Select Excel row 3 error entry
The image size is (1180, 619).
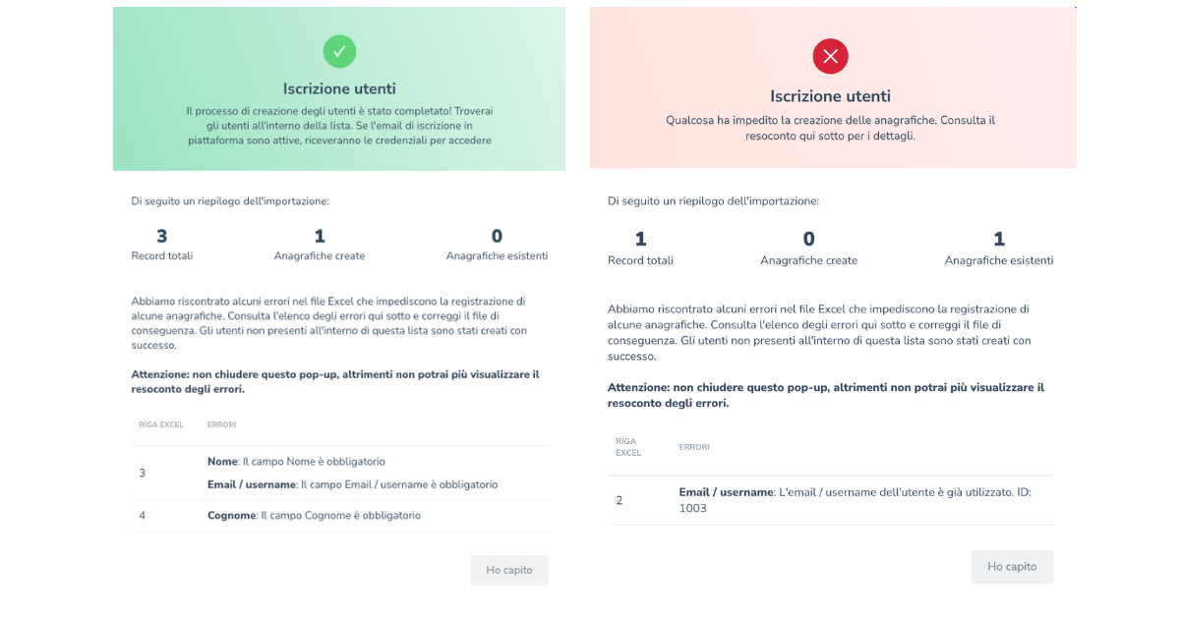[x=143, y=474]
